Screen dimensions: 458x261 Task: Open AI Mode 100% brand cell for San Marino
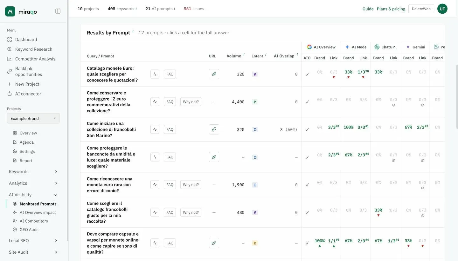348,127
